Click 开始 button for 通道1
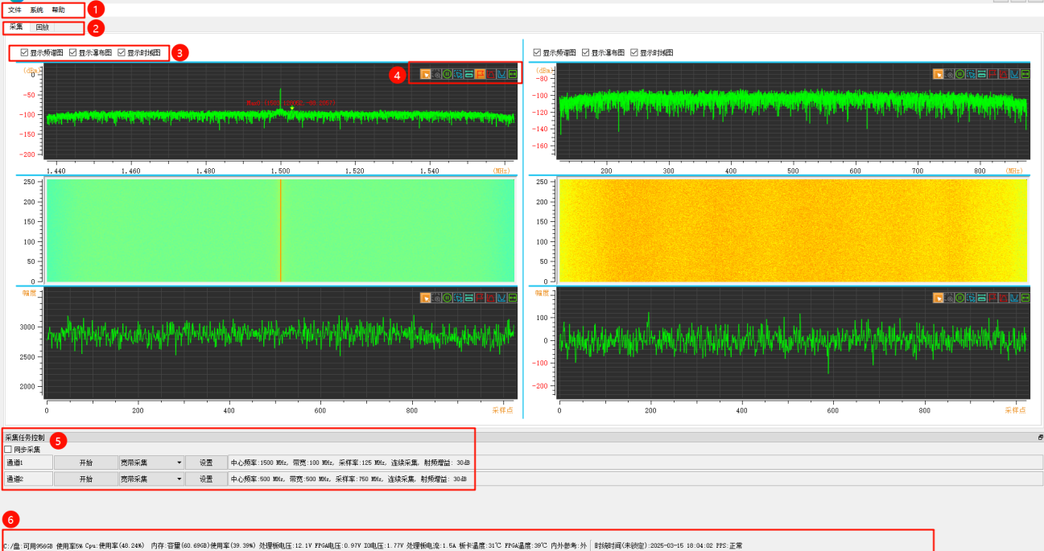 coord(85,463)
